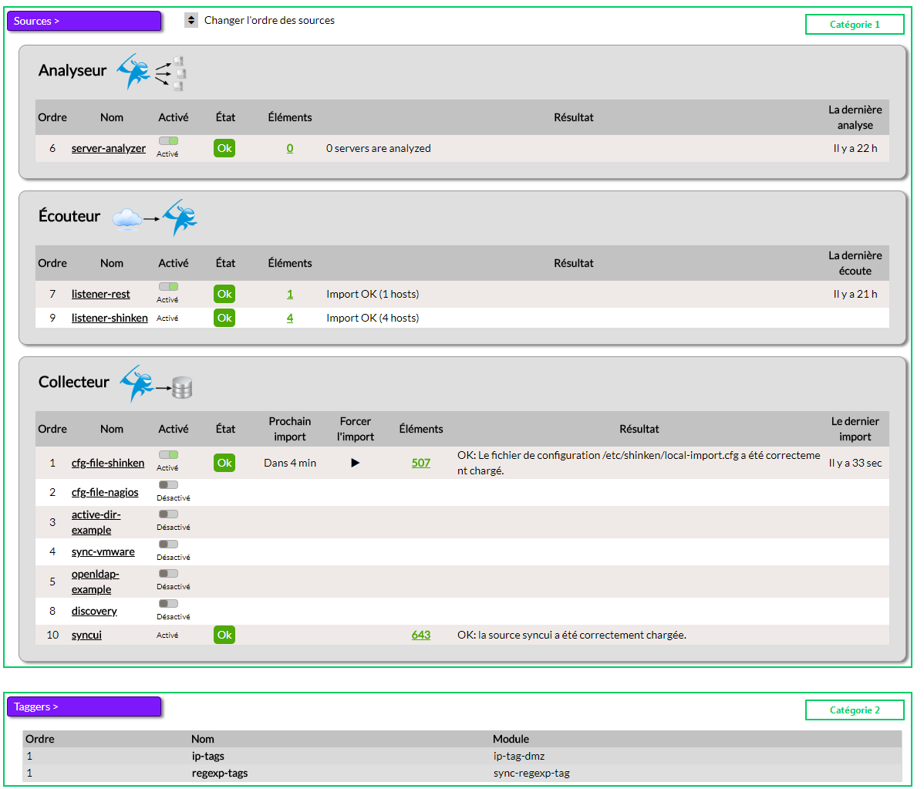Force import for cfg-file-shinken with play arrow

355,463
